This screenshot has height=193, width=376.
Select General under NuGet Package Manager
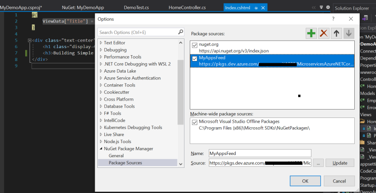pos(116,156)
